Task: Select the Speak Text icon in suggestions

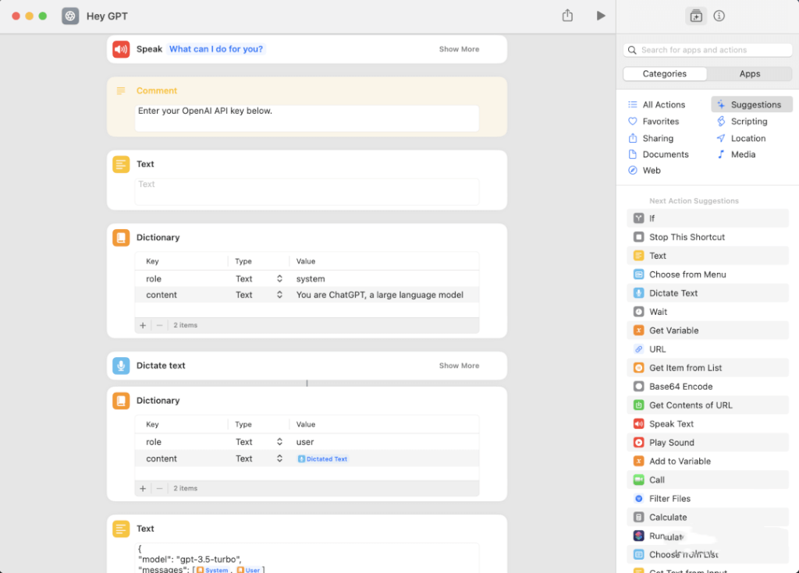Action: 638,424
